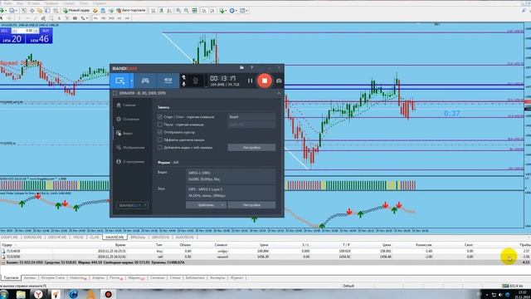The height and width of the screenshot is (299, 531).
Task: Select the xauusd sell order row
Action: 265,257
